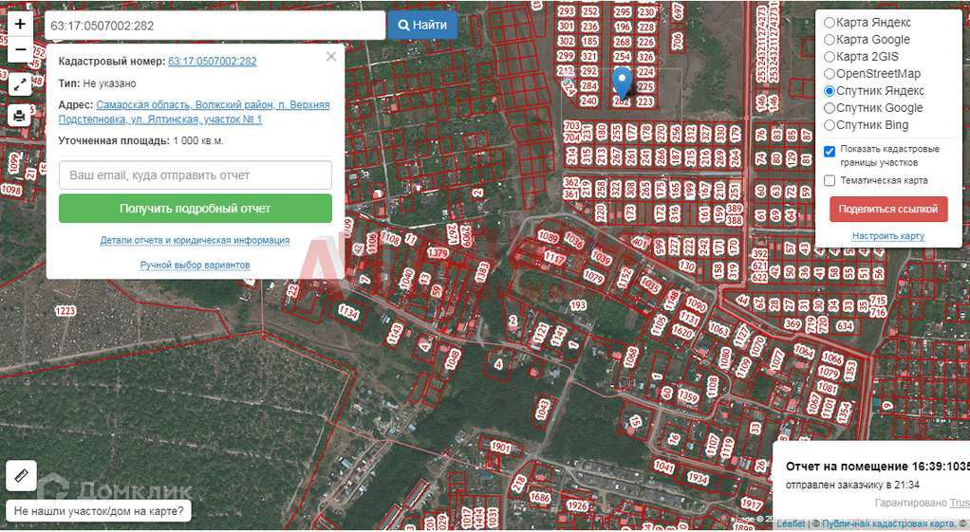Click parcel label 1359 on map

(x=688, y=396)
